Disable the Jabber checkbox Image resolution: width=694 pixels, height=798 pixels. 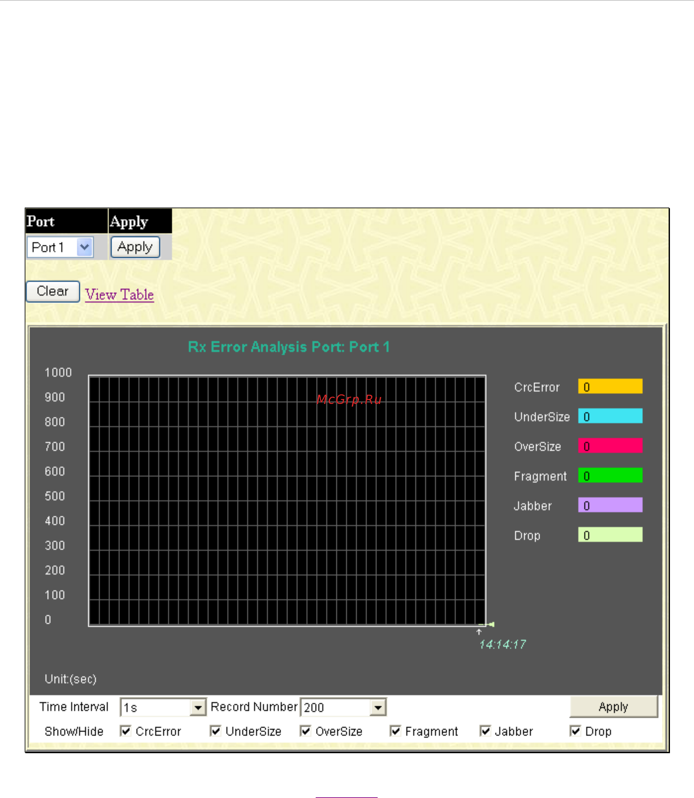click(485, 731)
